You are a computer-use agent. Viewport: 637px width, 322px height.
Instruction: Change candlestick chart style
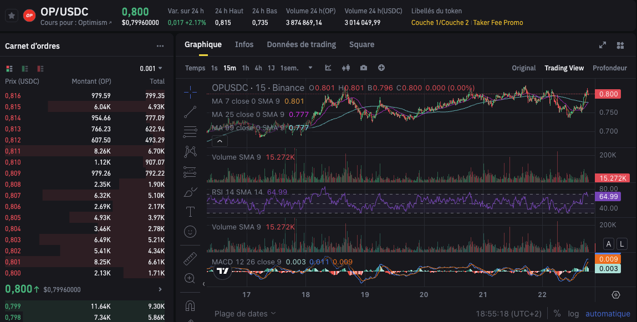click(346, 68)
